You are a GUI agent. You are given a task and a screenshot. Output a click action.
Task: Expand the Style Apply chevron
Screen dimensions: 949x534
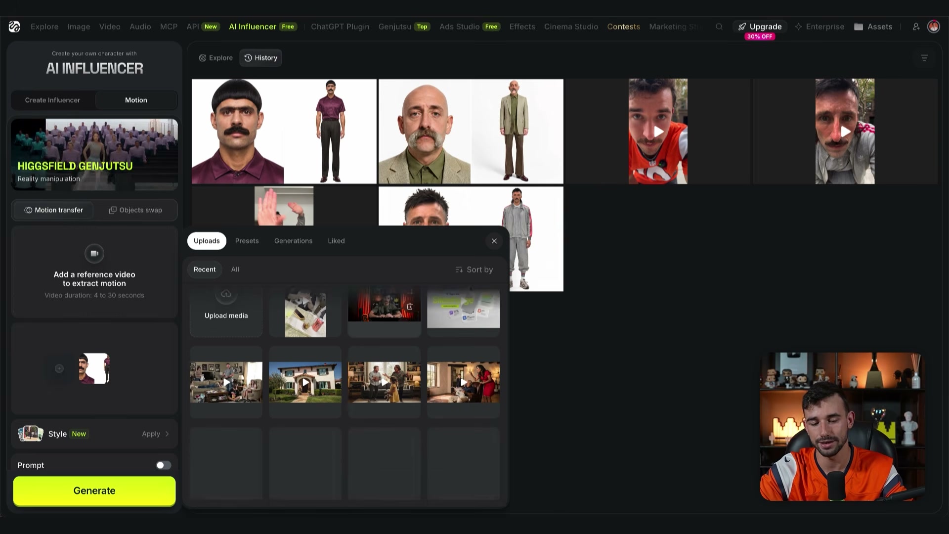coord(167,434)
